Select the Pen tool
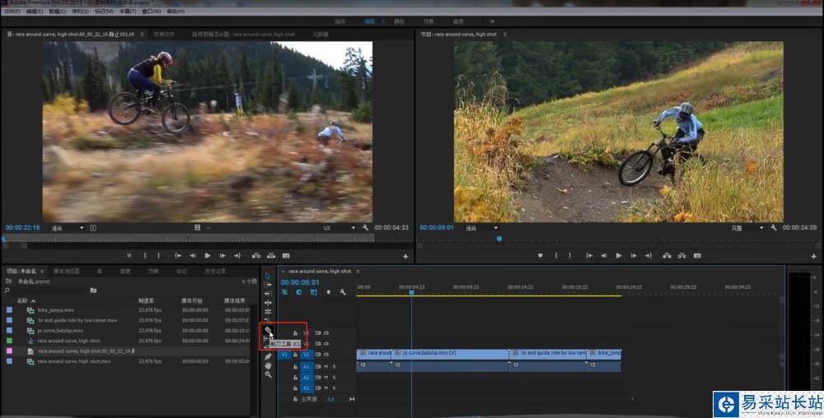This screenshot has height=418, width=824. pos(268,356)
